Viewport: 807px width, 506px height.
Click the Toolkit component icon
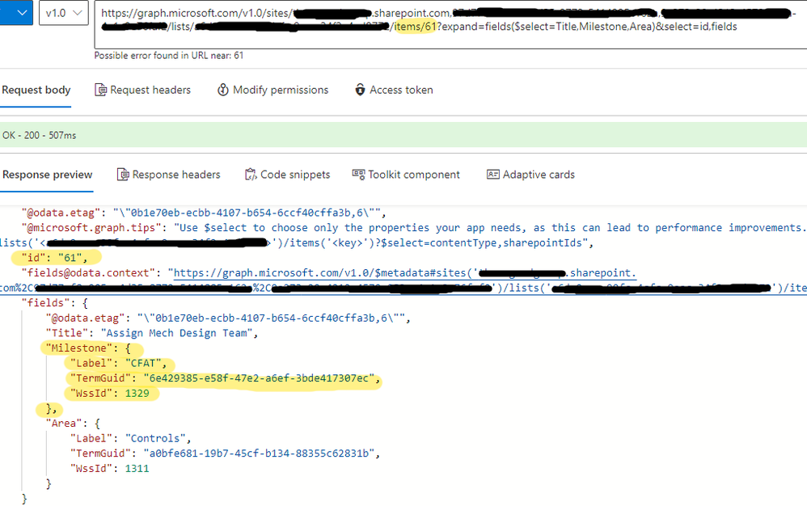coord(358,175)
